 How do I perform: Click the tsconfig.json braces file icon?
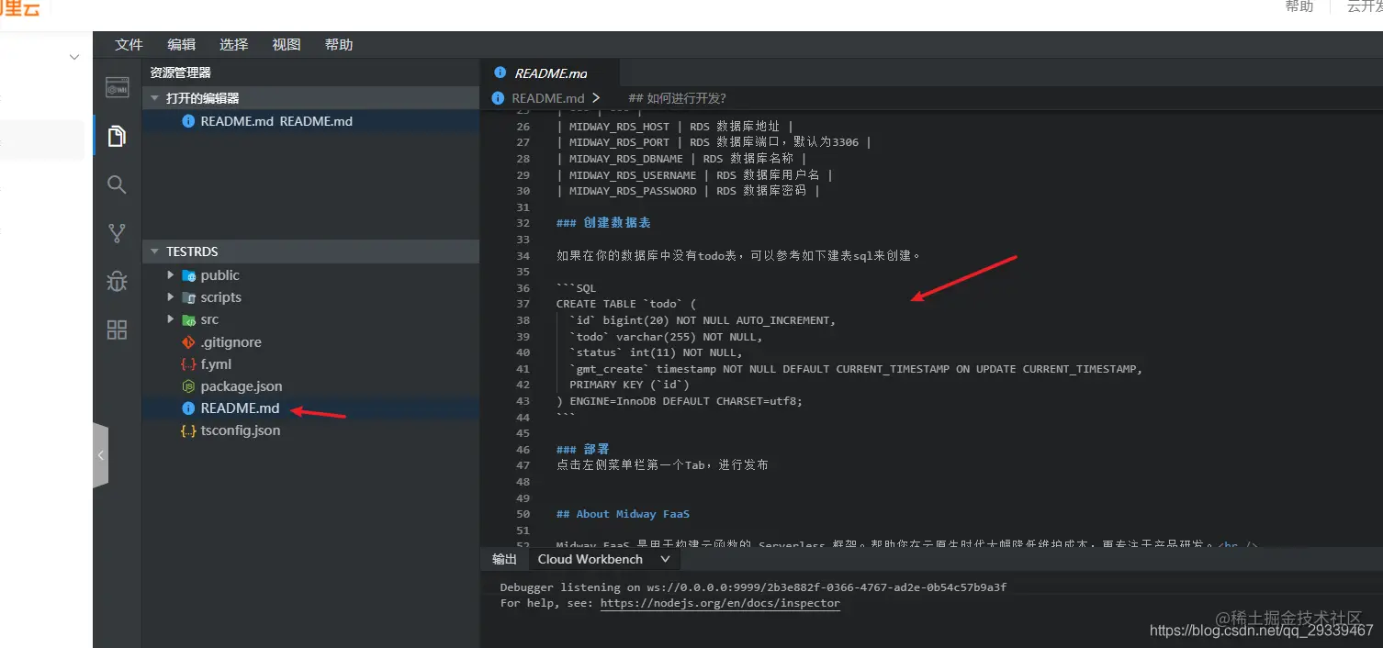click(188, 430)
